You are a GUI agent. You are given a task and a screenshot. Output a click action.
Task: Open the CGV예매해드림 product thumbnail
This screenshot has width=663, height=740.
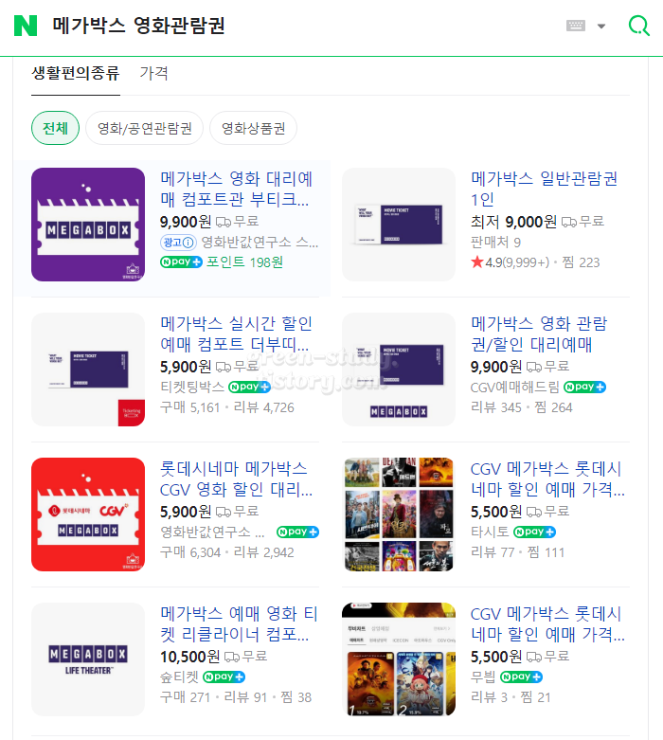coord(398,370)
